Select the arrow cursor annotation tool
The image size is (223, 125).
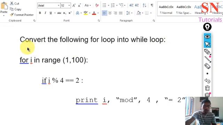(207, 44)
